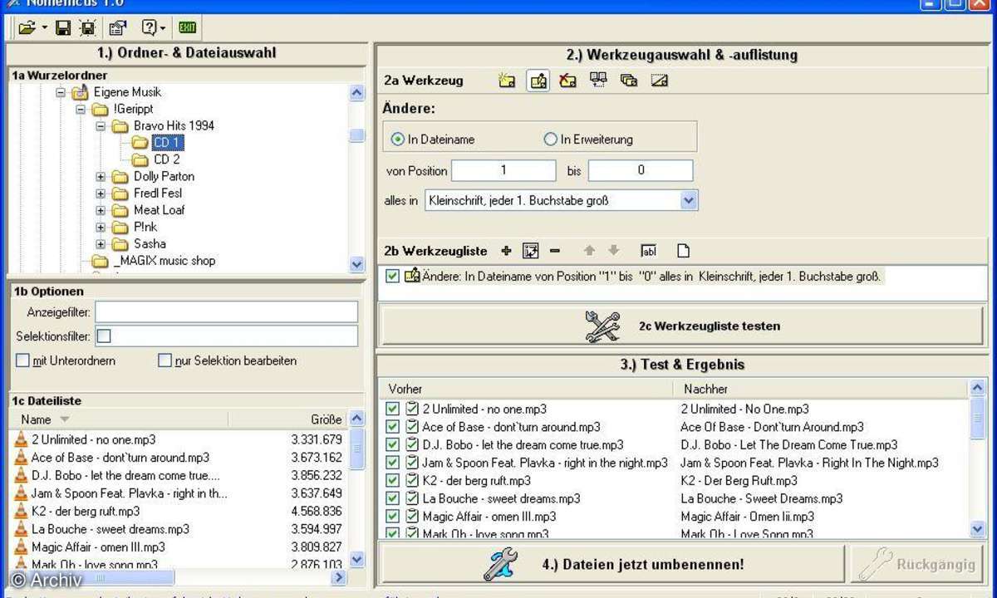Open the search-and-replace tool icon

pyautogui.click(x=598, y=81)
